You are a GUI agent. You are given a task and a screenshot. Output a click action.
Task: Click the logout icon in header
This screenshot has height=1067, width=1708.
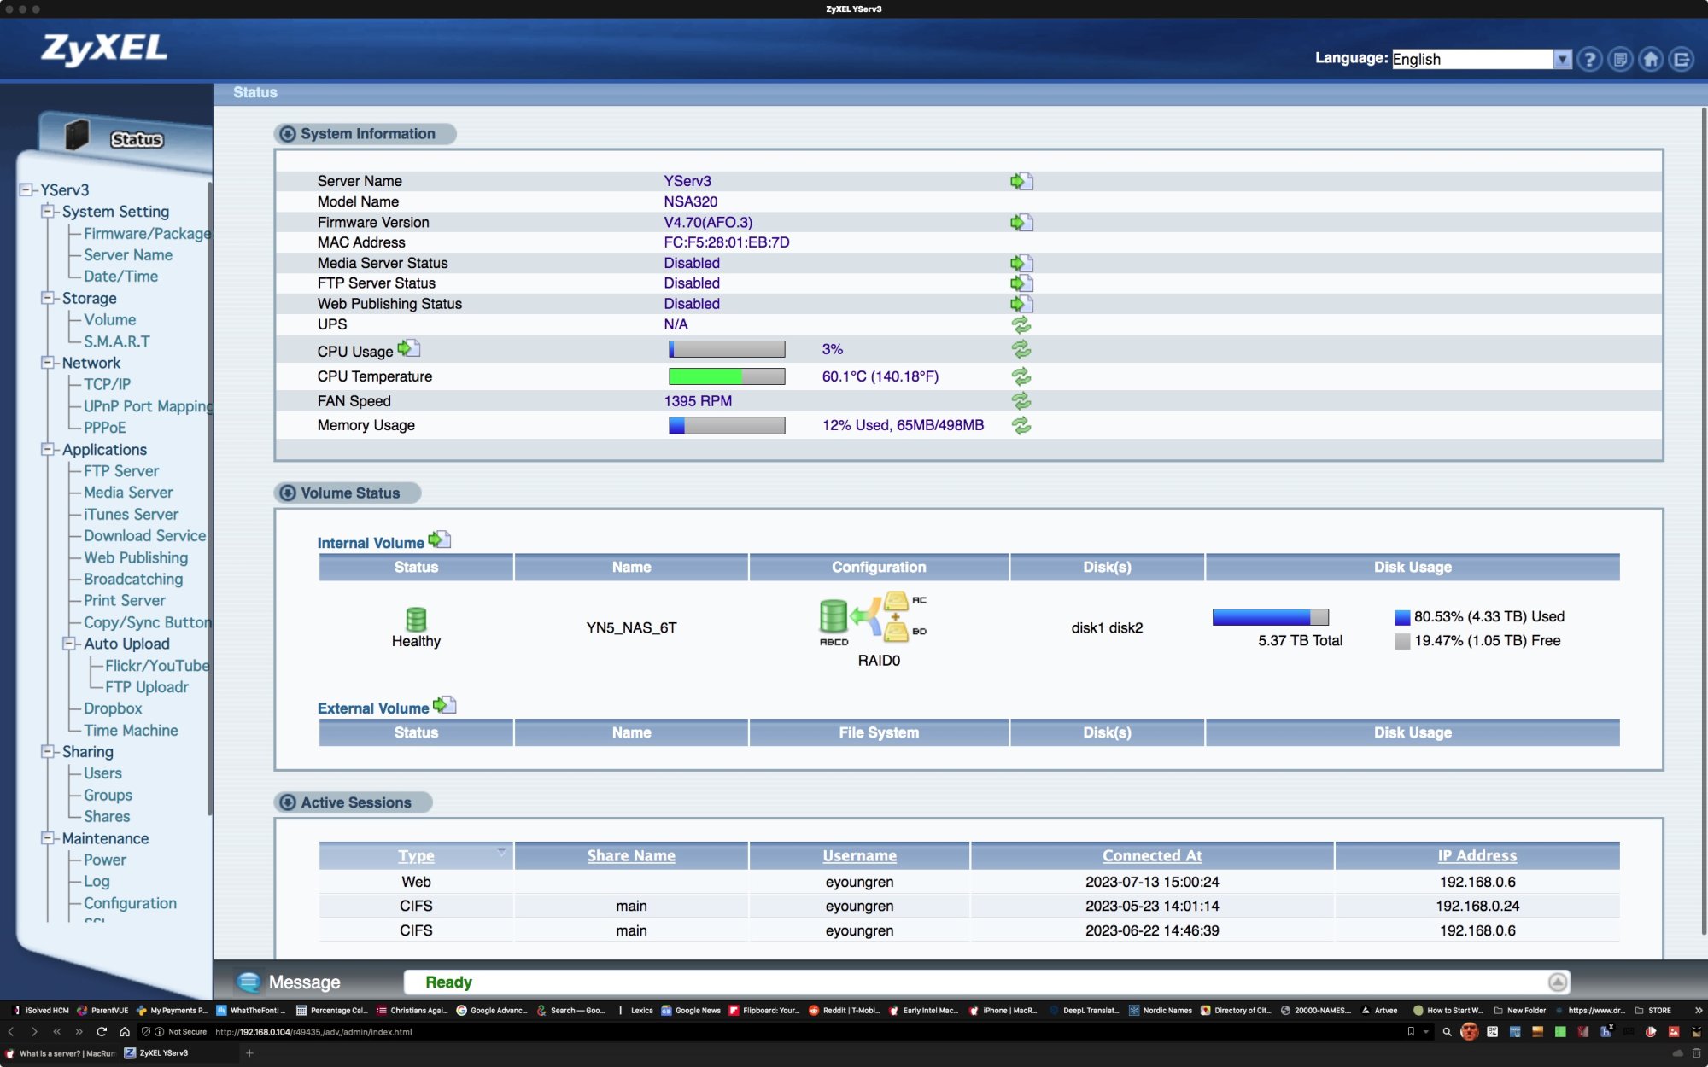1682,59
